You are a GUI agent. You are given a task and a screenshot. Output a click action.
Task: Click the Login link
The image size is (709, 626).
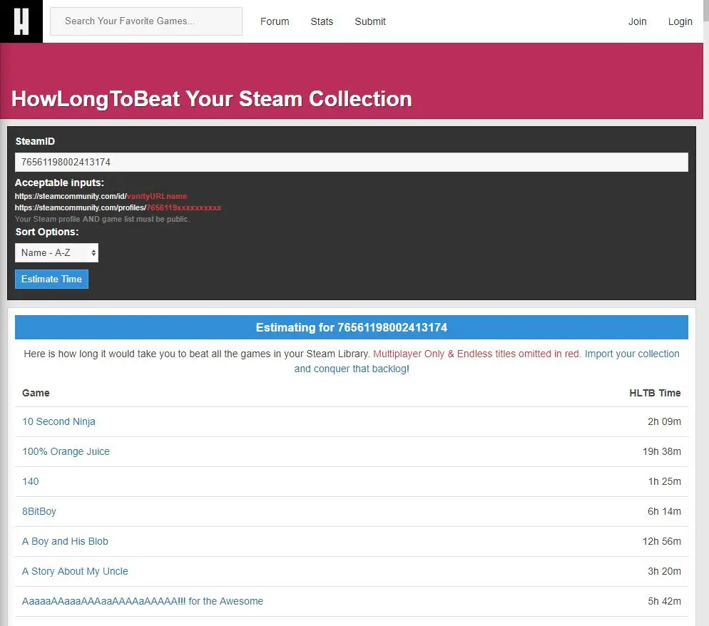pos(680,21)
